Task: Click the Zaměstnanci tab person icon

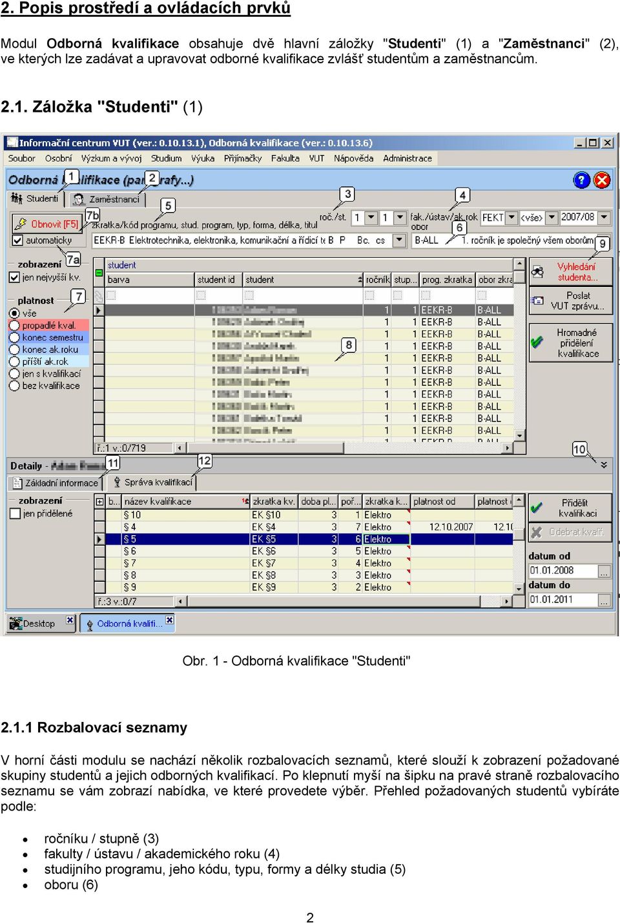Action: click(79, 199)
